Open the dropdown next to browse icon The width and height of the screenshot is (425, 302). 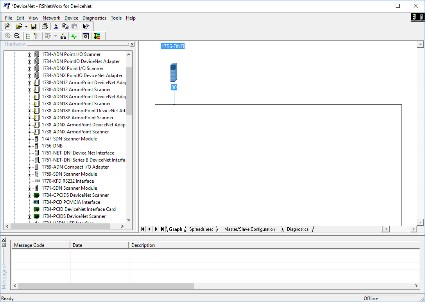56,36
